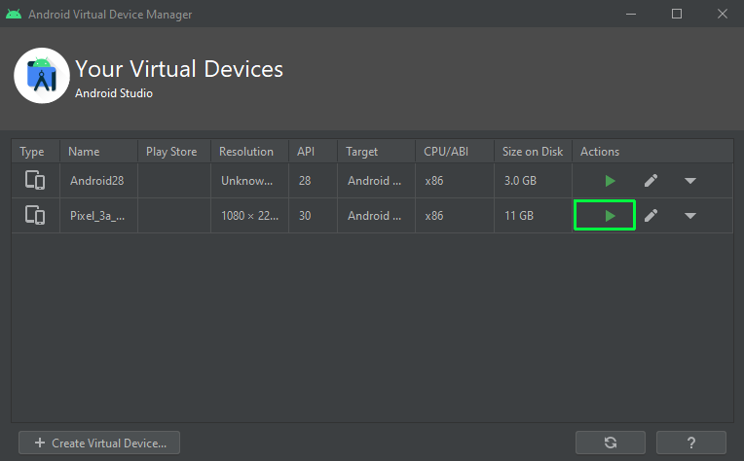Screen dimensions: 744x461
Task: Launch the Android28 virtual device
Action: (610, 181)
